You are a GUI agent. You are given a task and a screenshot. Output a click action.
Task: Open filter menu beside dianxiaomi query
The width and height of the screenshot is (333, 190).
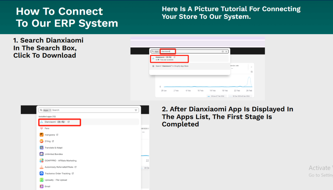pyautogui.click(x=226, y=51)
